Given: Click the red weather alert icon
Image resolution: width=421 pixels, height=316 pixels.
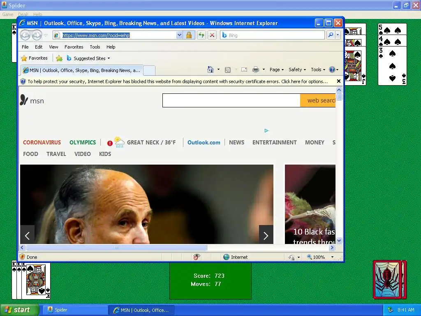Looking at the screenshot, I should (x=110, y=143).
